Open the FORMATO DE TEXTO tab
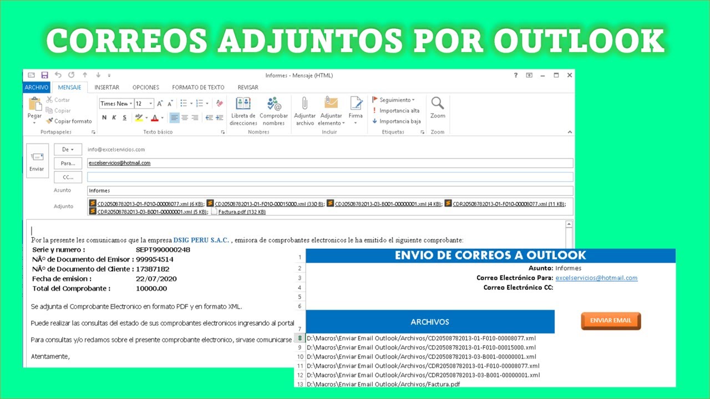 coord(198,88)
